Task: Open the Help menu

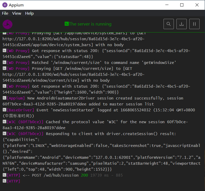Action: pos(29,13)
